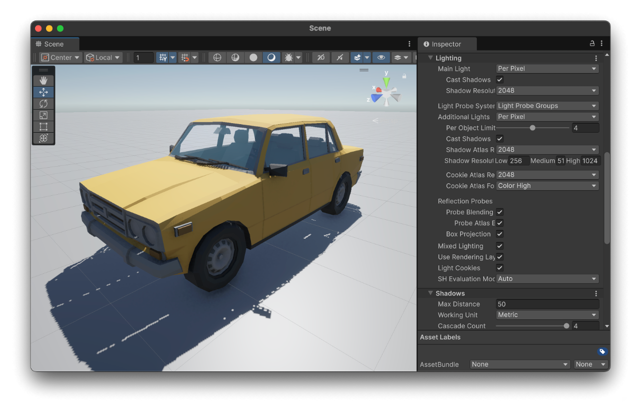Click the High shadow resolution field

(x=590, y=161)
